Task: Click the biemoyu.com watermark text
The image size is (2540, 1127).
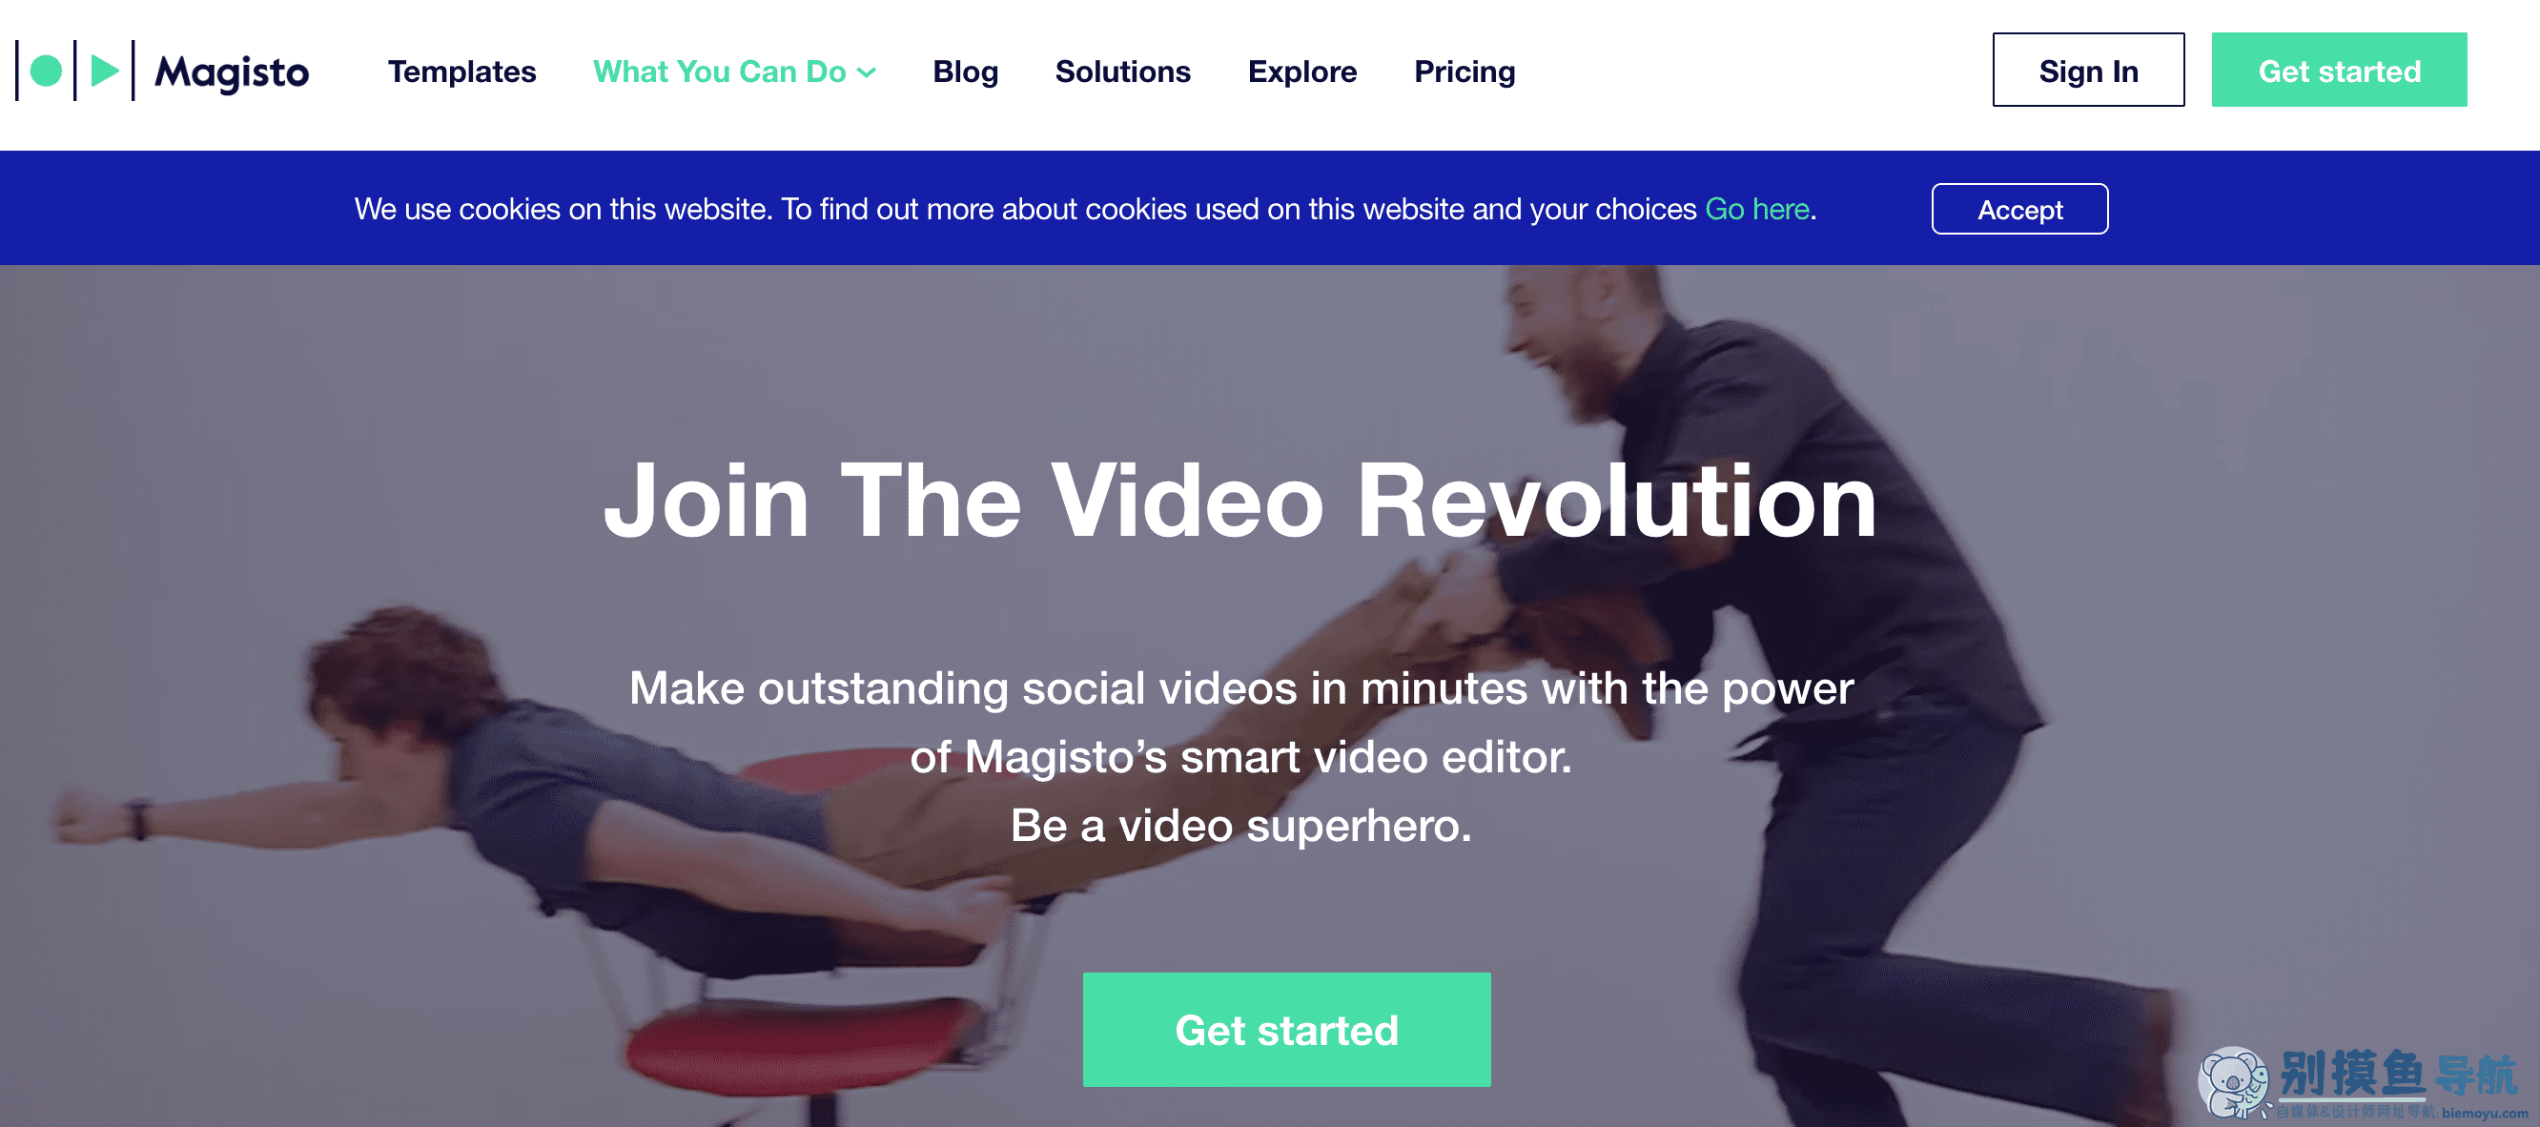Action: 2485,1114
